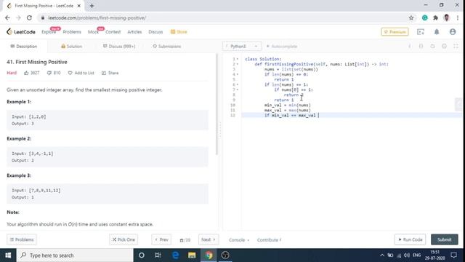This screenshot has width=465, height=262.
Task: Click the dislike thumbs down count
Action: (x=53, y=73)
